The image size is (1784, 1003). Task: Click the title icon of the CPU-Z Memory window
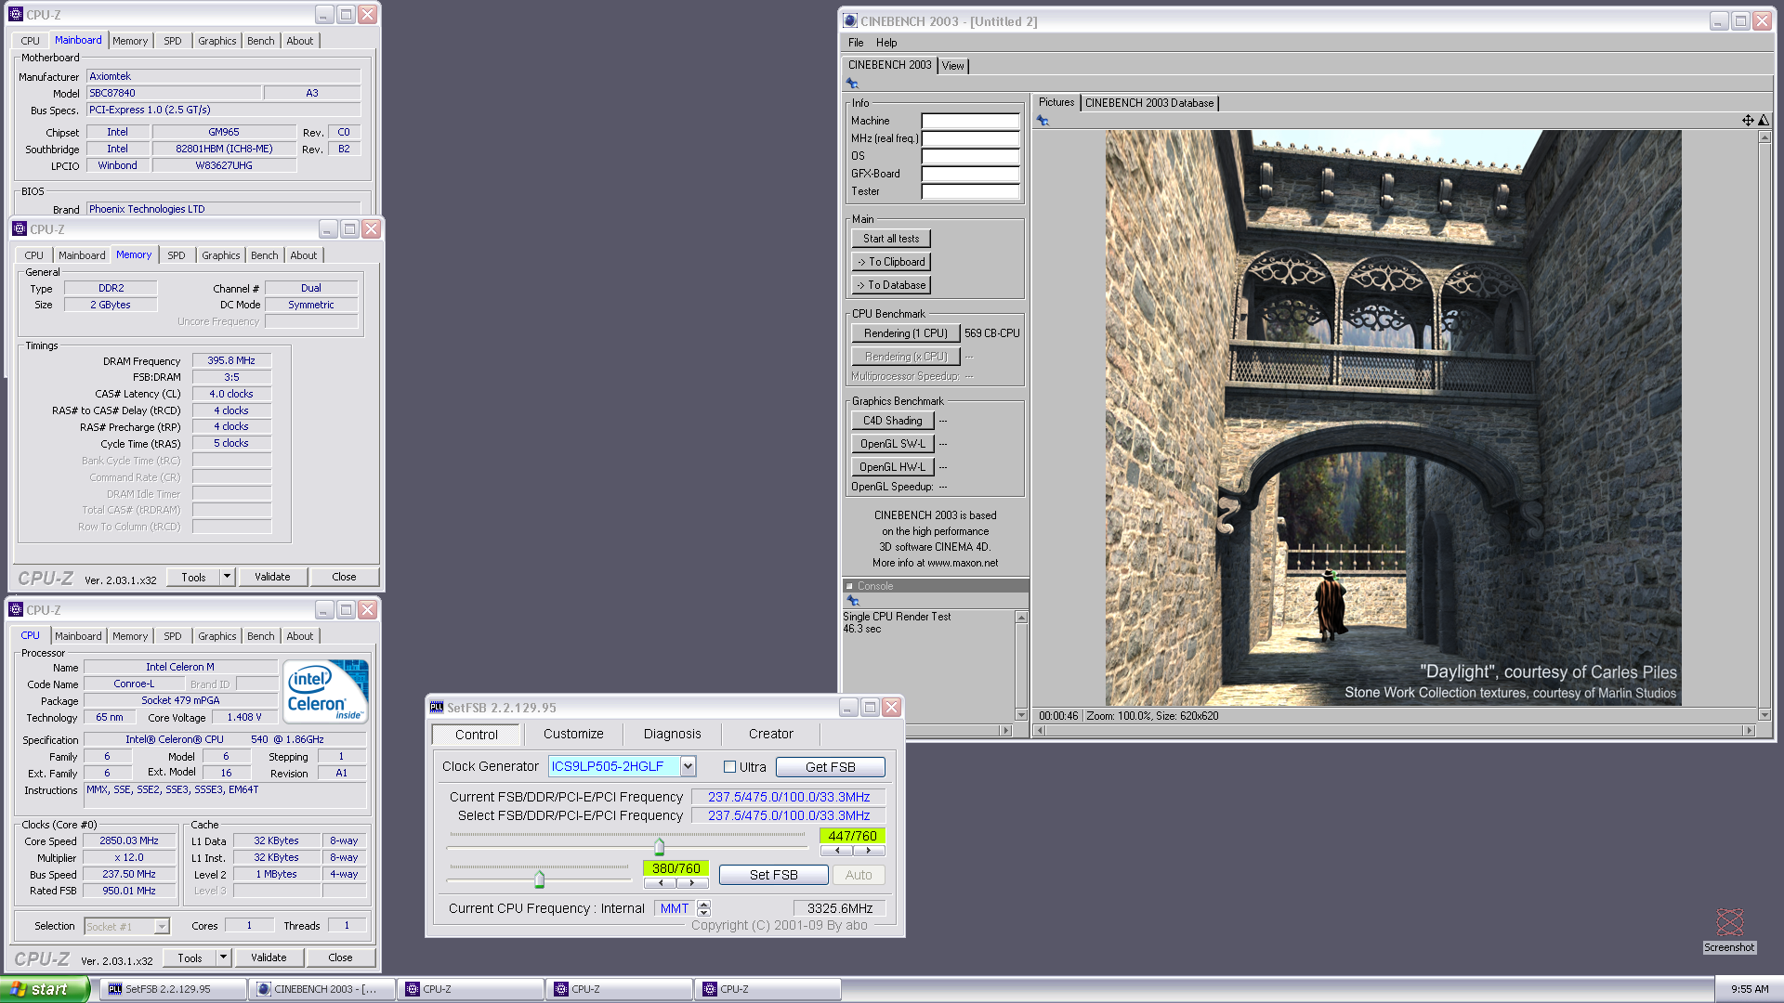tap(20, 229)
